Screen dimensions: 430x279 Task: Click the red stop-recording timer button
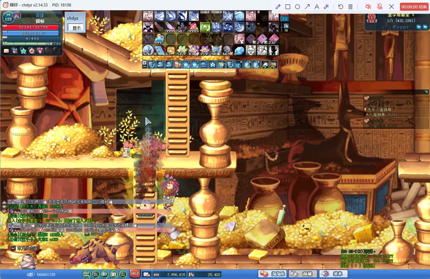point(414,7)
